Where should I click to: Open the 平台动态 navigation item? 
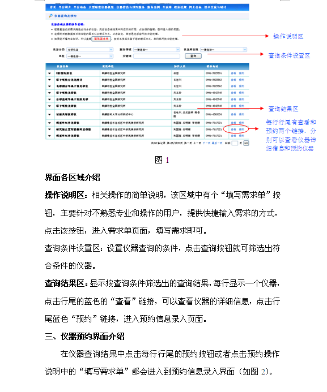80,7
